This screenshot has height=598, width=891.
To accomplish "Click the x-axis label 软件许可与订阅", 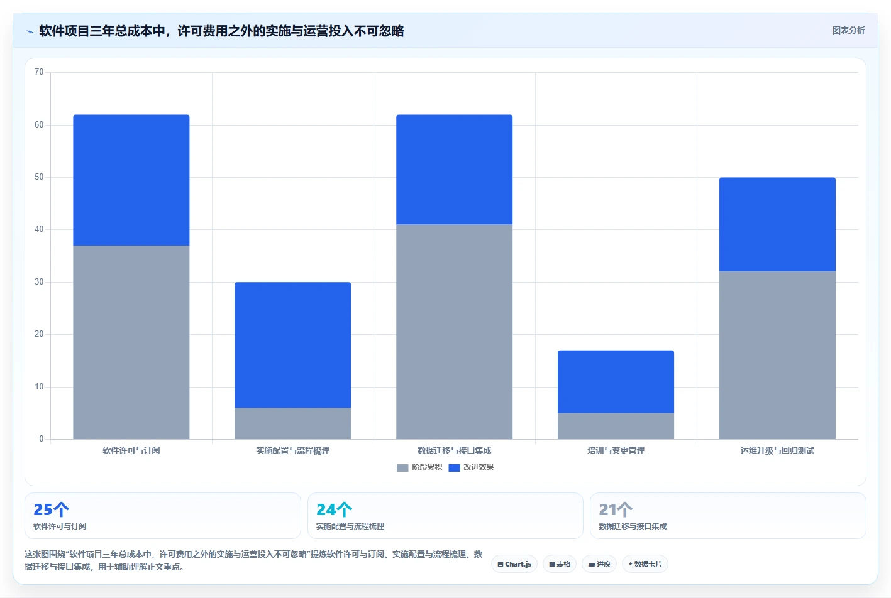I will coord(131,450).
